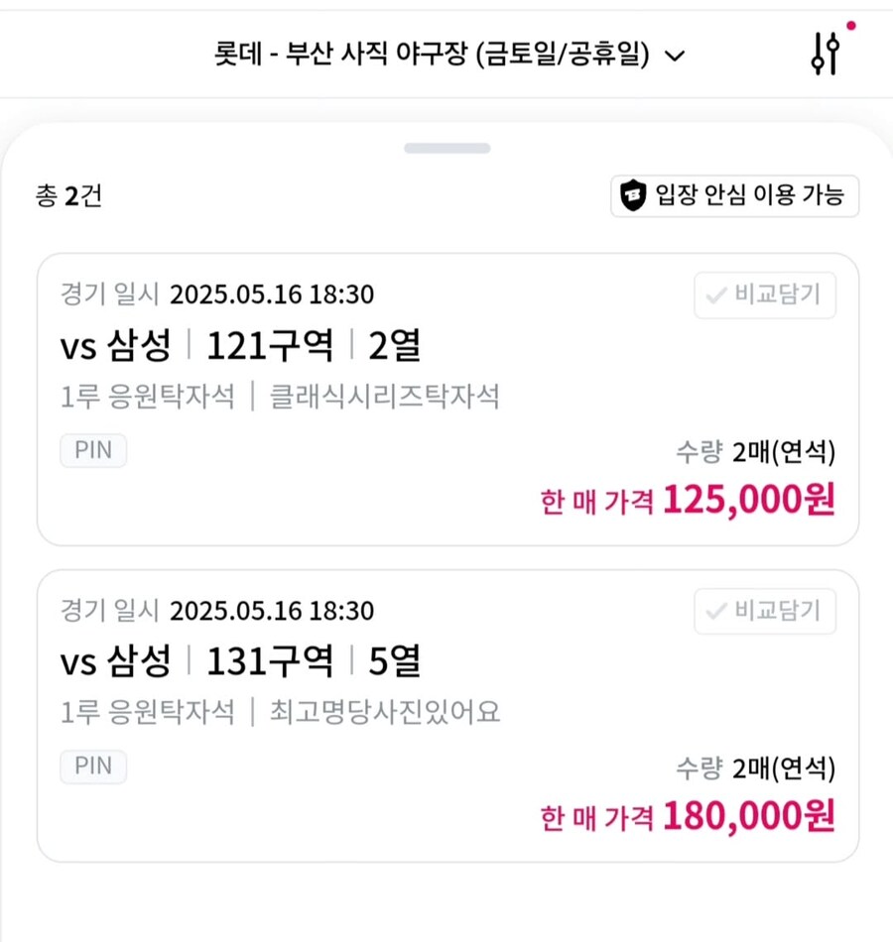Click the dropdown chevron beside the venue title
The width and height of the screenshot is (893, 942).
[x=675, y=56]
